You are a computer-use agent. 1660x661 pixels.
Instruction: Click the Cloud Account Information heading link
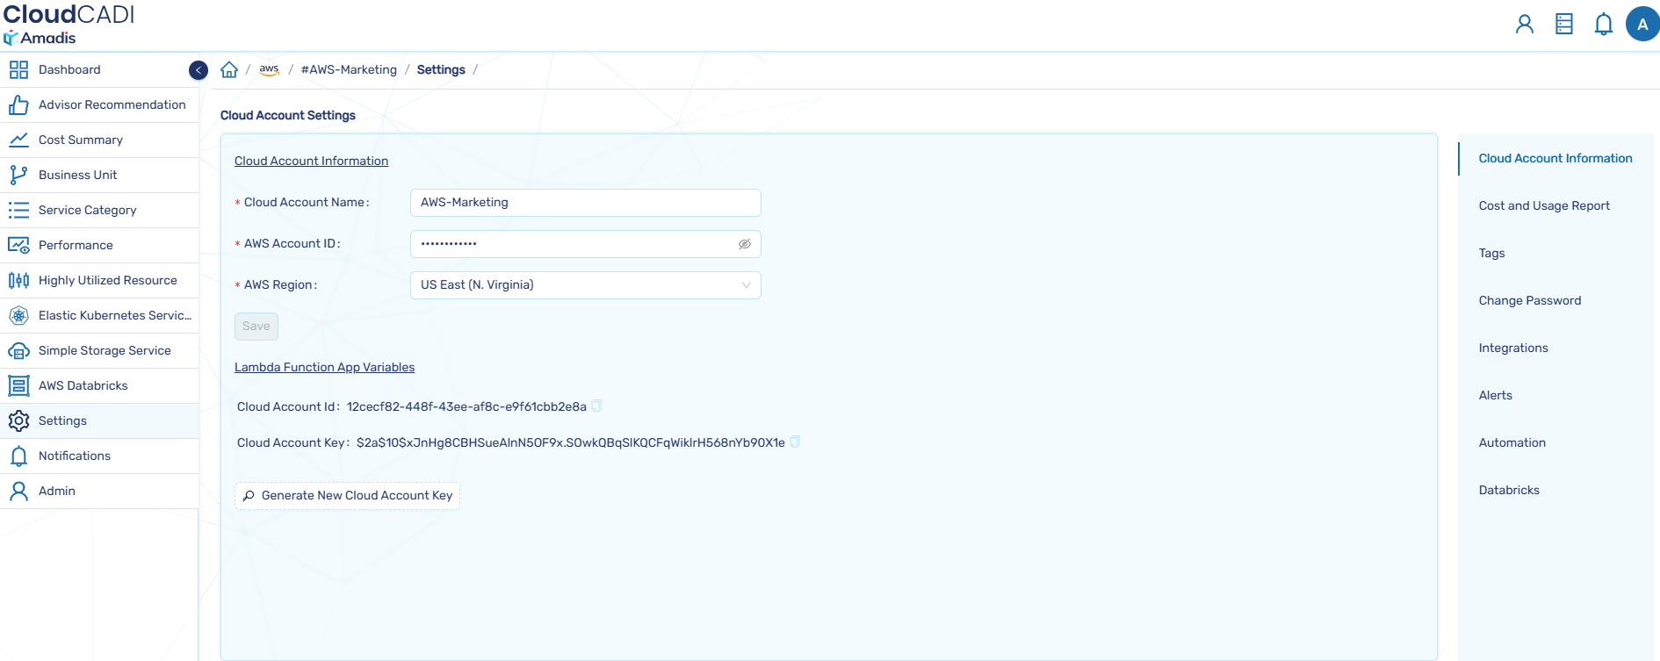tap(311, 161)
